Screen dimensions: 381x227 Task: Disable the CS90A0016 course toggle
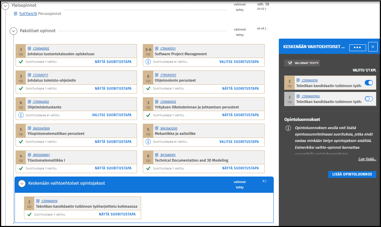coord(368,83)
